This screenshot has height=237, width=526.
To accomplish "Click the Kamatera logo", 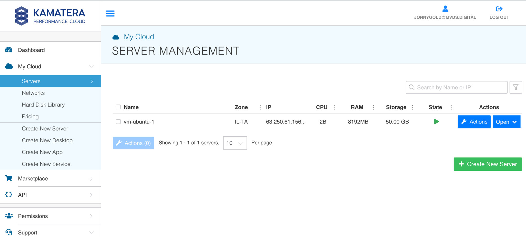I will coord(50,16).
